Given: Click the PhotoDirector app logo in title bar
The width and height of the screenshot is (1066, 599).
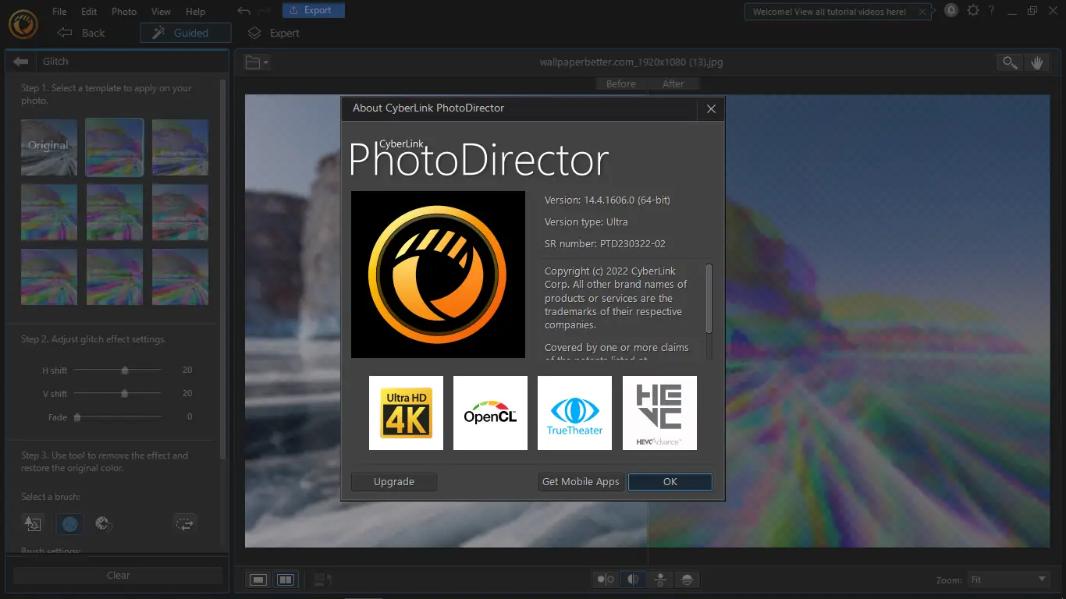Looking at the screenshot, I should pyautogui.click(x=23, y=23).
